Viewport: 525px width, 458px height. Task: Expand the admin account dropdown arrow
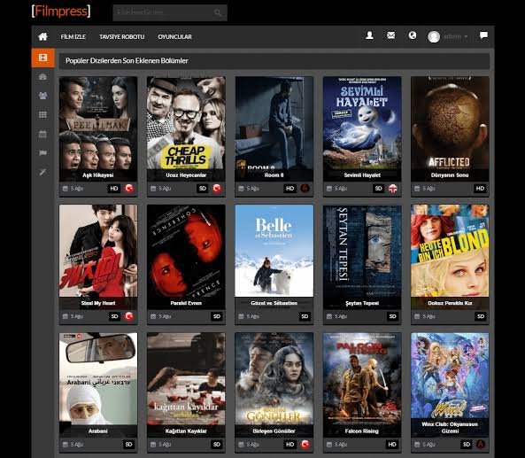point(466,37)
